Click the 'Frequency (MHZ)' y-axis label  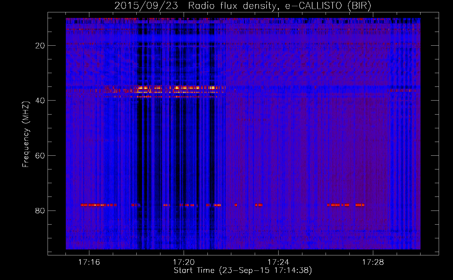click(x=26, y=134)
